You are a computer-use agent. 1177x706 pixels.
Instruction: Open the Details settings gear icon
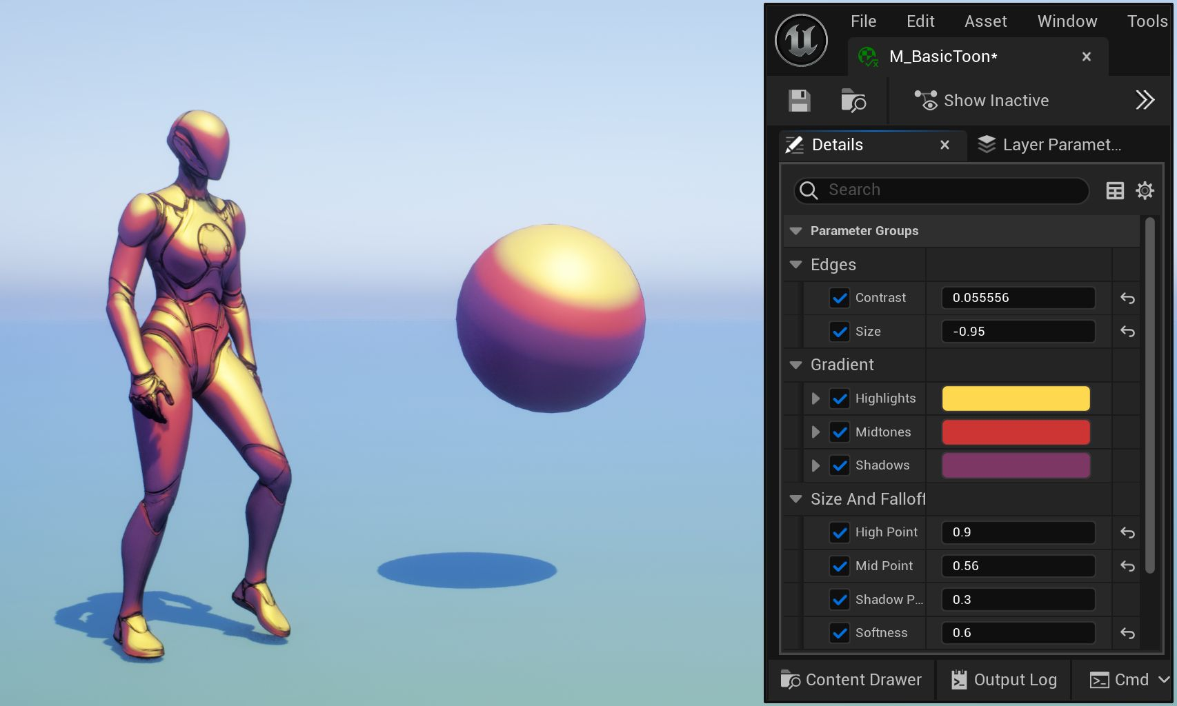tap(1145, 190)
